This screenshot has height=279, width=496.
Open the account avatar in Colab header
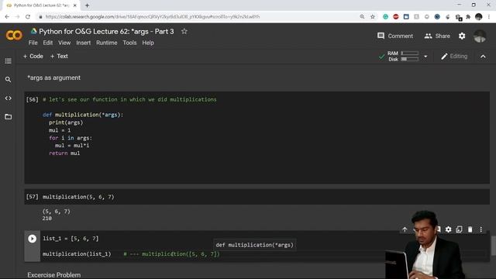click(x=480, y=36)
